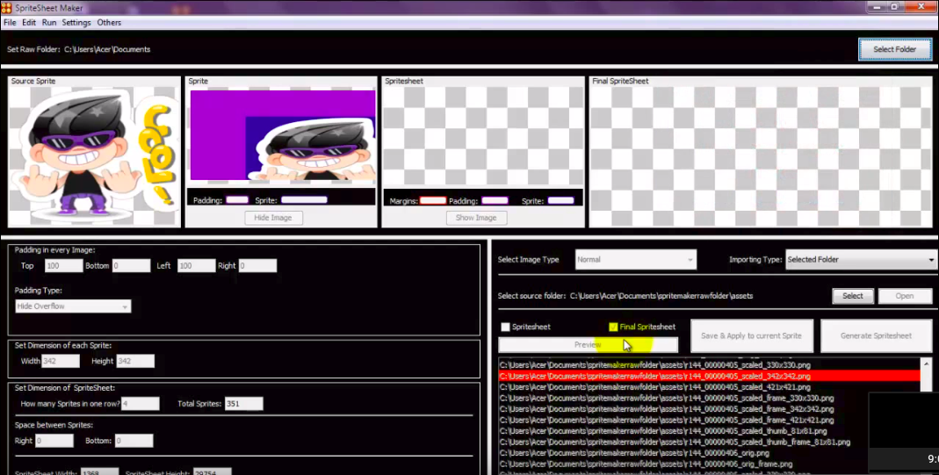Click the Top padding input field
This screenshot has width=939, height=475.
click(x=63, y=266)
